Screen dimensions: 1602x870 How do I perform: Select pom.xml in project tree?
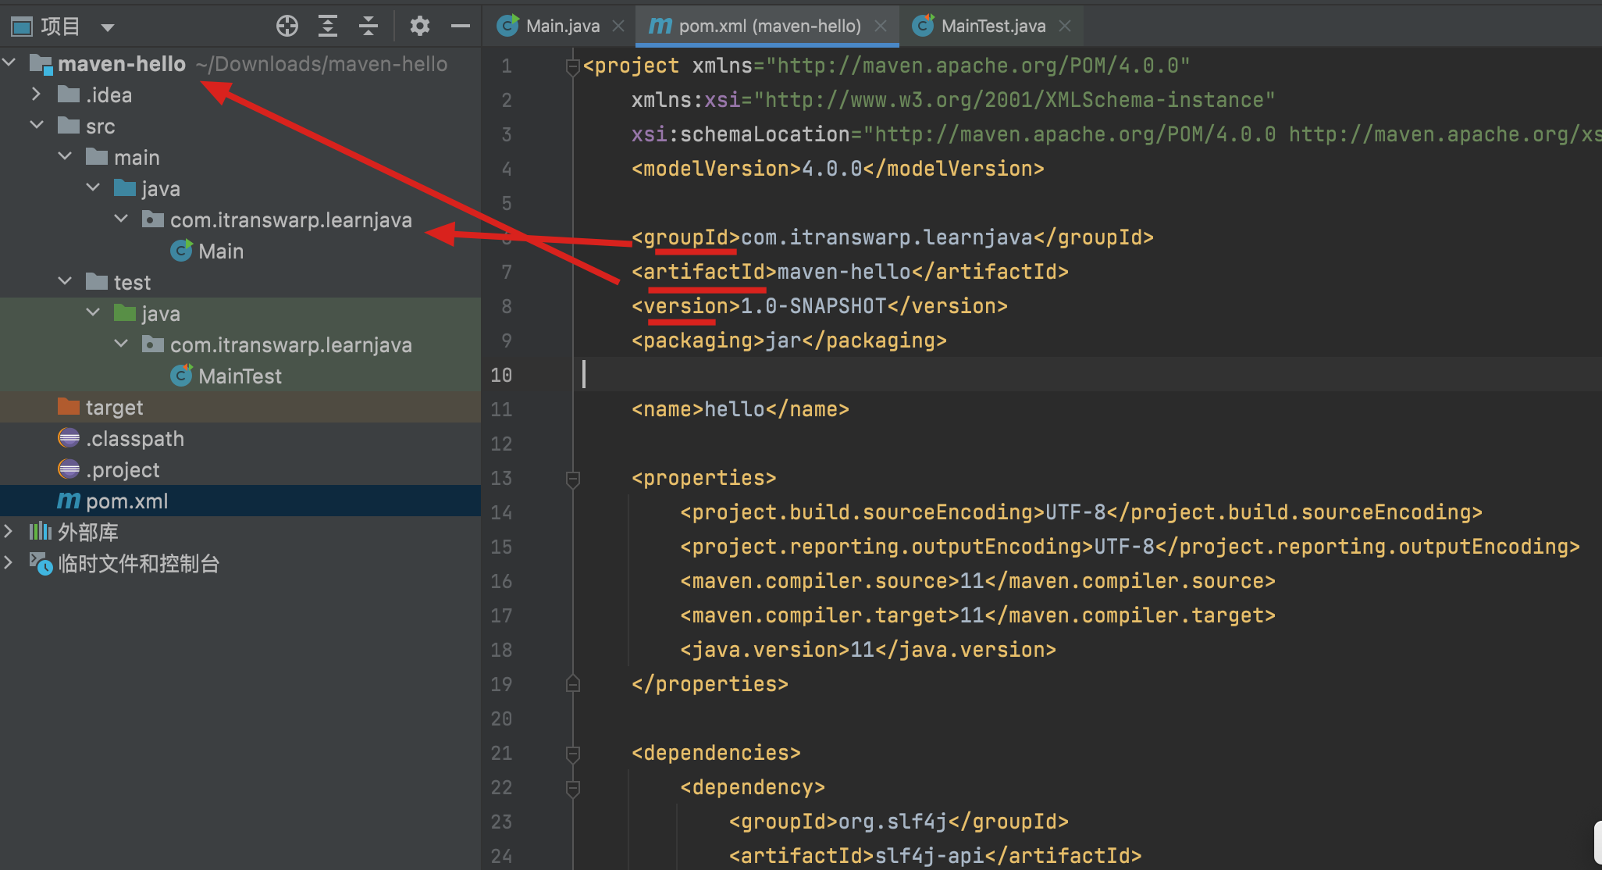[240, 501]
